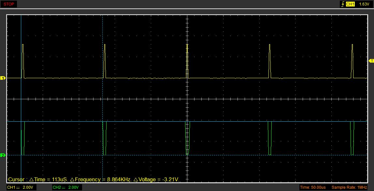Click the Time 50.00us timebase readout
This screenshot has height=191, width=374.
point(313,187)
